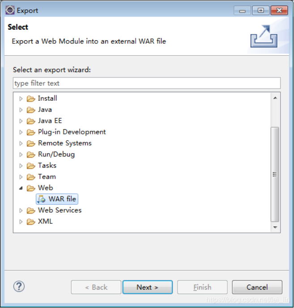Screen dimensions: 294x308
Task: Expand the Install category
Action: (21, 98)
